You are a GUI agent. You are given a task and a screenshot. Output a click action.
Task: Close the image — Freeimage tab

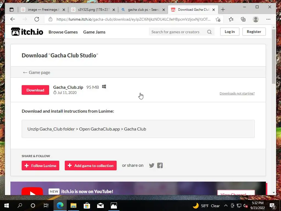(x=64, y=10)
